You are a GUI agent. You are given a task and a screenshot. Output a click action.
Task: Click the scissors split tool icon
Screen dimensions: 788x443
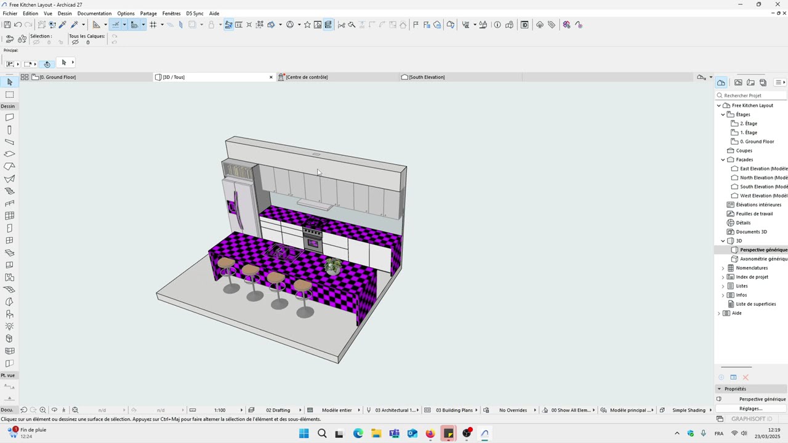coord(341,25)
